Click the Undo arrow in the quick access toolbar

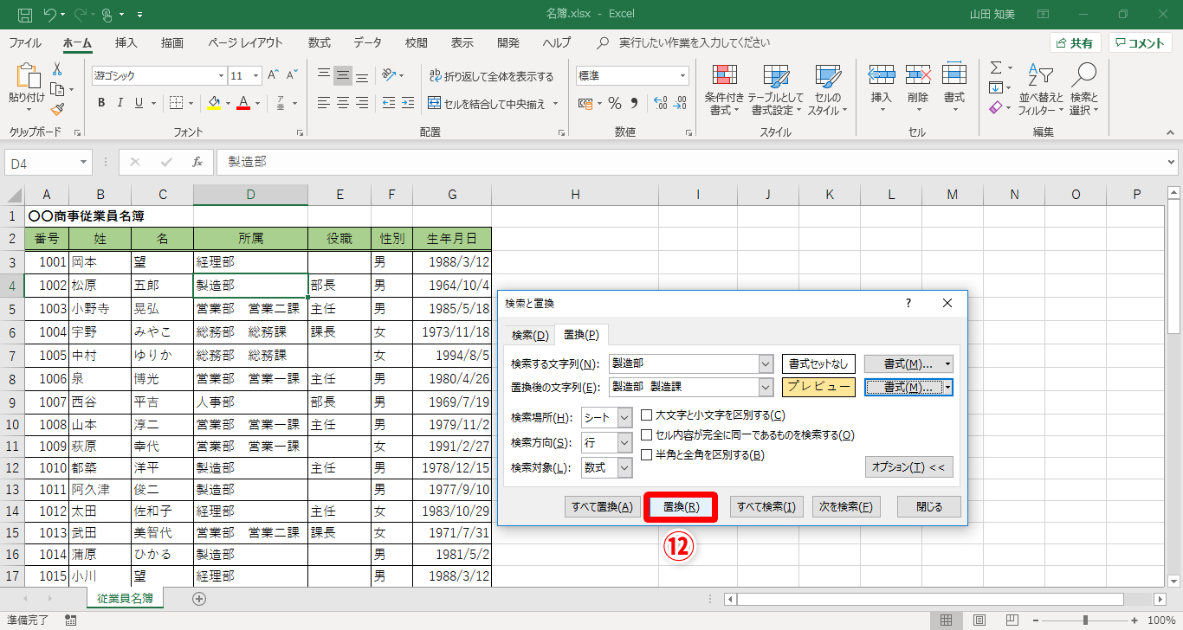point(50,14)
